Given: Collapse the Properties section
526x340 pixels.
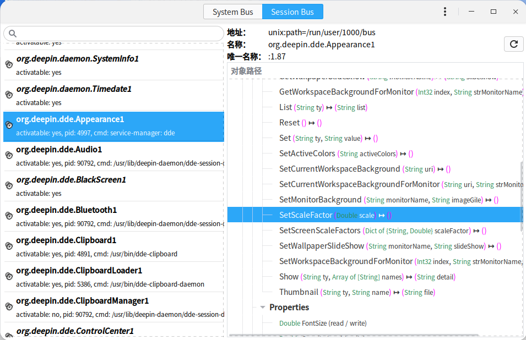Looking at the screenshot, I should 263,308.
